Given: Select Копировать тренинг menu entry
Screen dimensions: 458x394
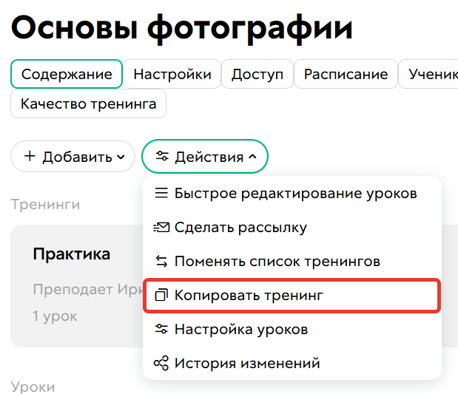Looking at the screenshot, I should tap(249, 296).
